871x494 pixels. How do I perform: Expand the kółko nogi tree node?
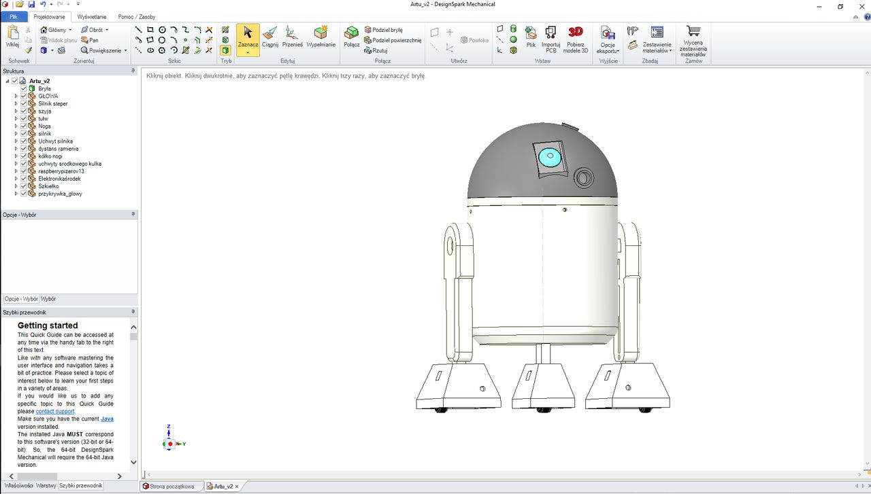click(16, 156)
